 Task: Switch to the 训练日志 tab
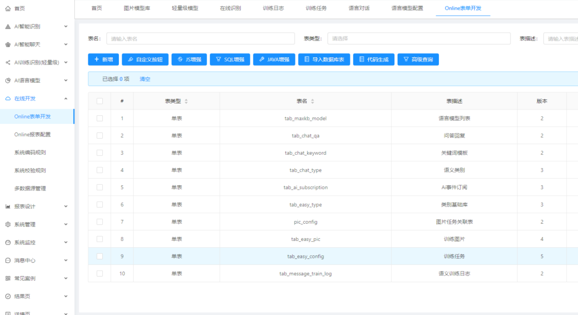(273, 8)
